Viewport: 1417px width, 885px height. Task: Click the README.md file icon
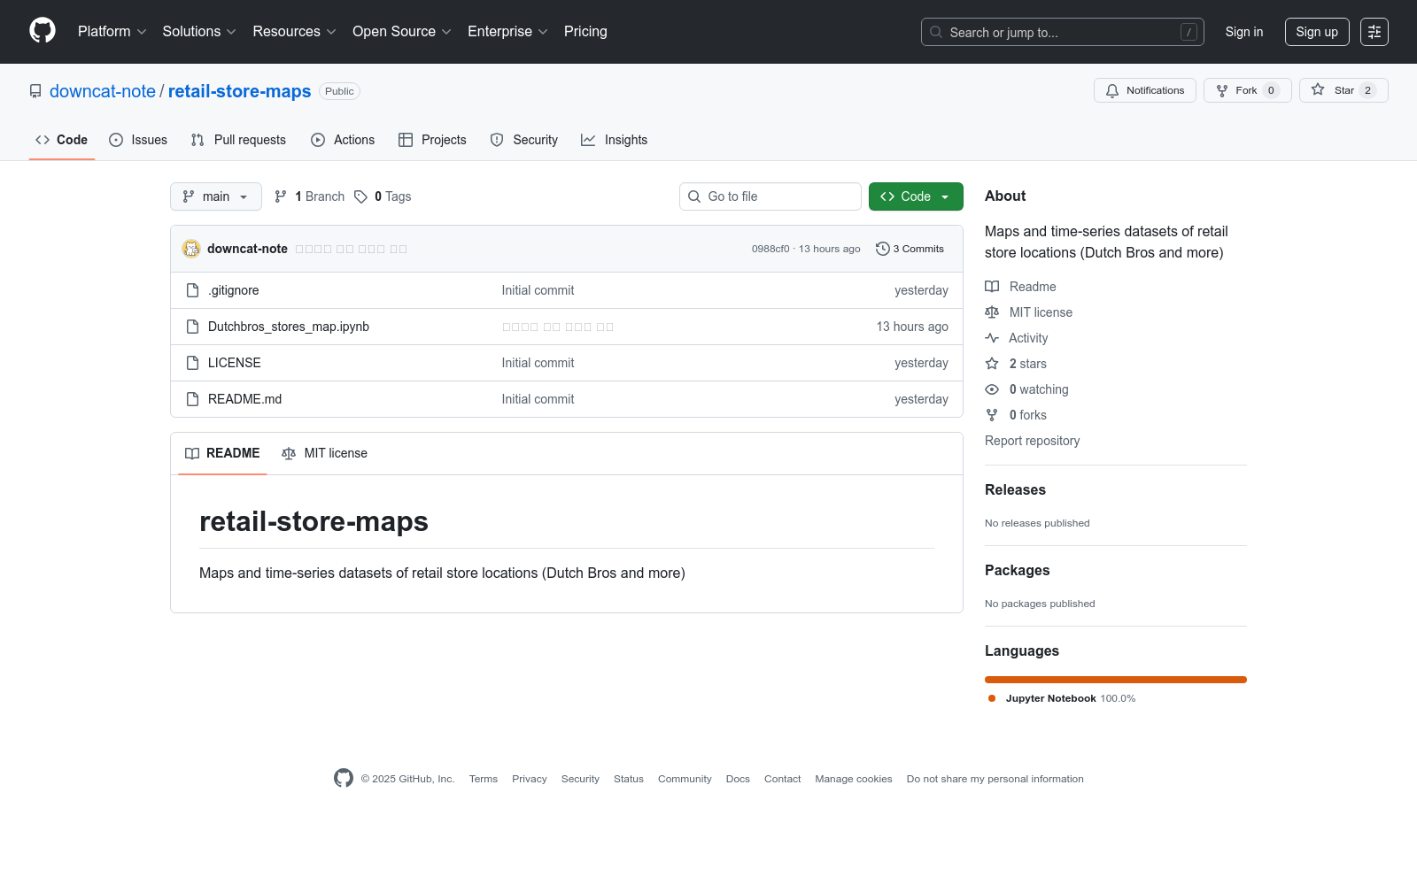coord(192,399)
